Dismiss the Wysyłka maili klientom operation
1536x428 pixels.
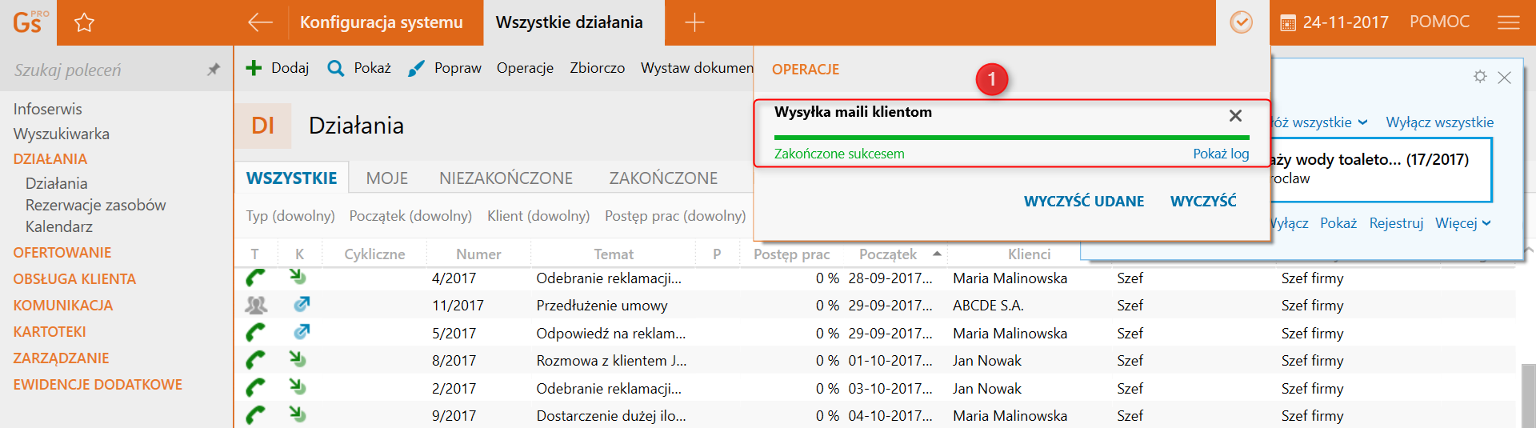1235,116
